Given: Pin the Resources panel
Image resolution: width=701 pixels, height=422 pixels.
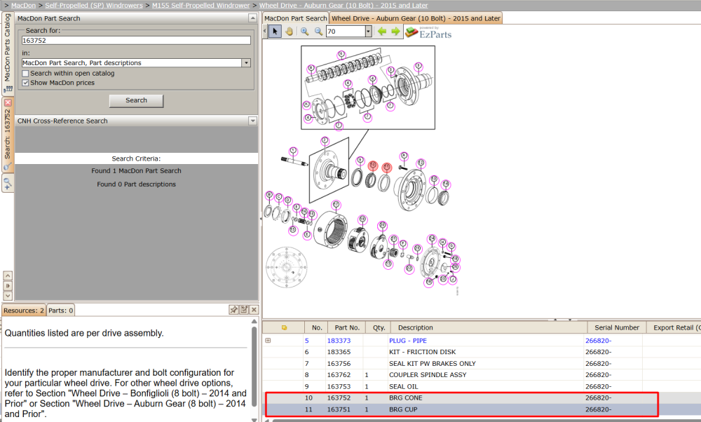Looking at the screenshot, I should 233,310.
